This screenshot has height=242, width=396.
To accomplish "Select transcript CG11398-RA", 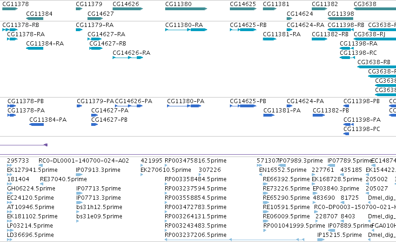I will (359, 44).
